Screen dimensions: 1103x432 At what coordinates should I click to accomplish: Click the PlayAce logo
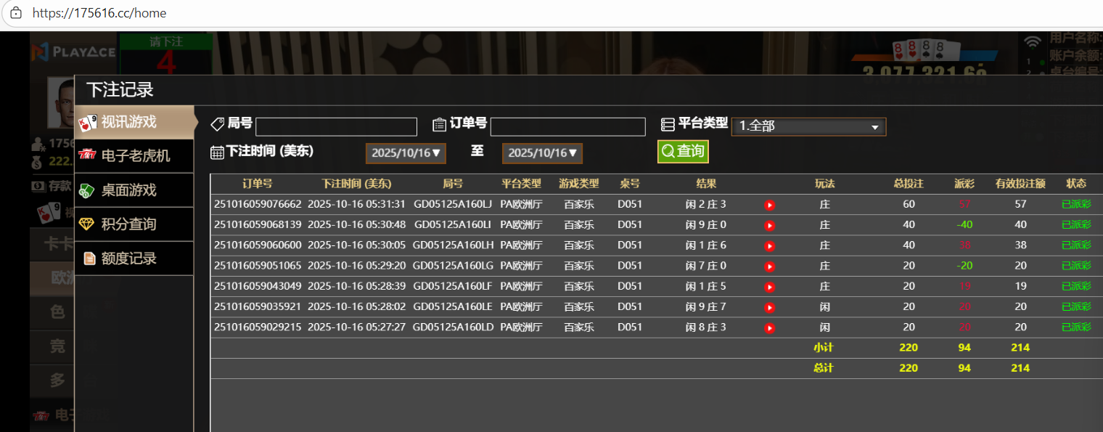click(73, 52)
